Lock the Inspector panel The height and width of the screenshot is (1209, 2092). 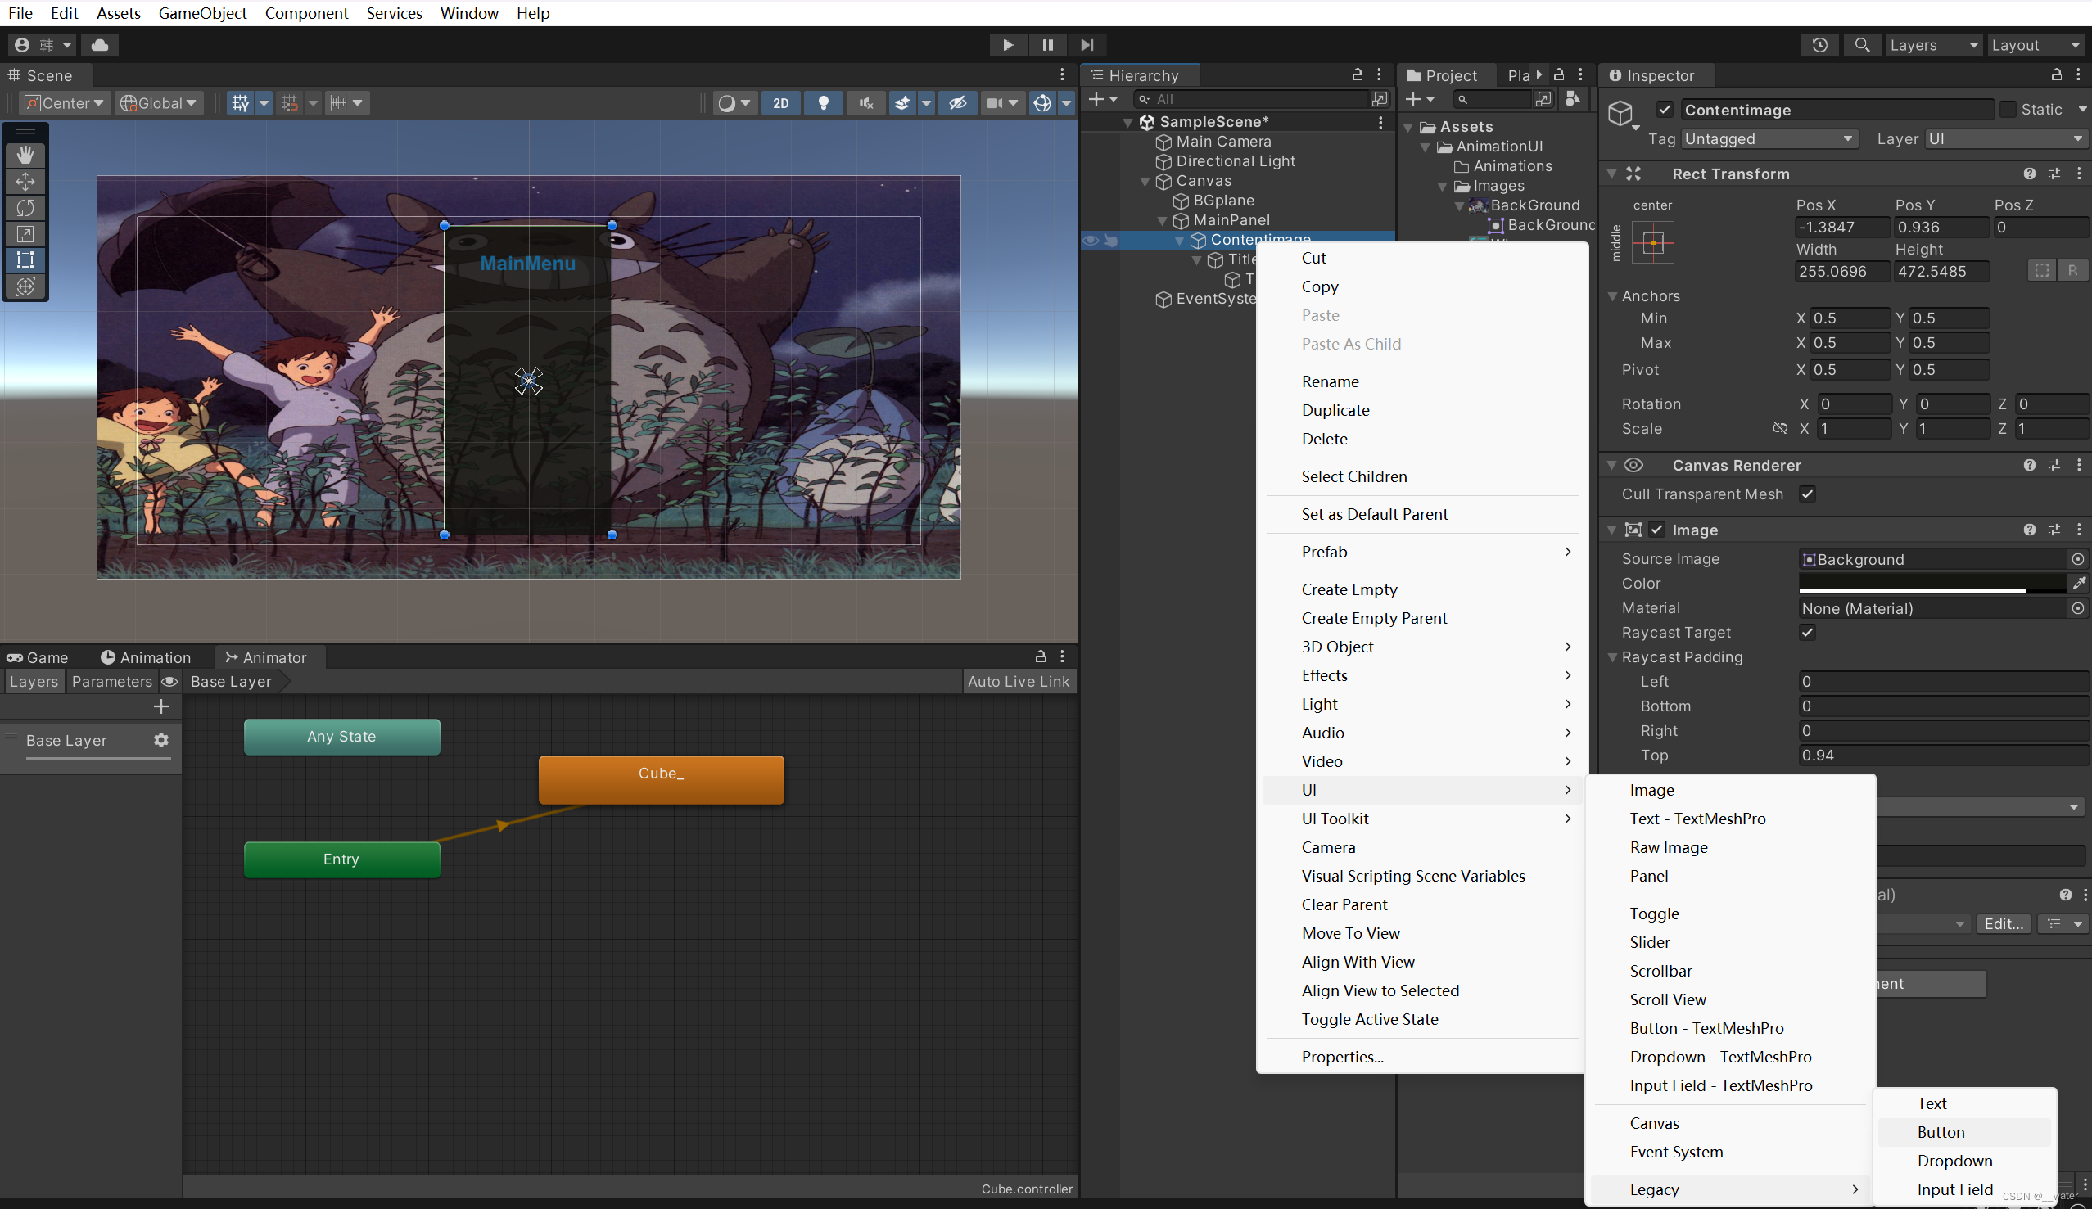point(2056,74)
